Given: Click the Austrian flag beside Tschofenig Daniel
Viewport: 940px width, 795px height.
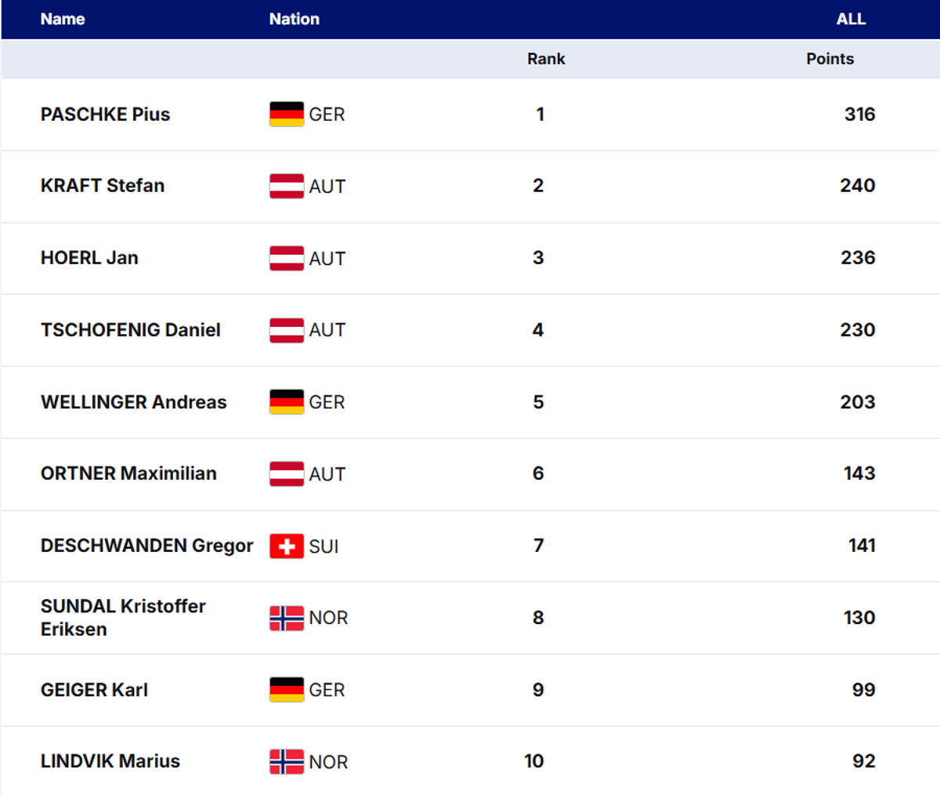Looking at the screenshot, I should 287,330.
